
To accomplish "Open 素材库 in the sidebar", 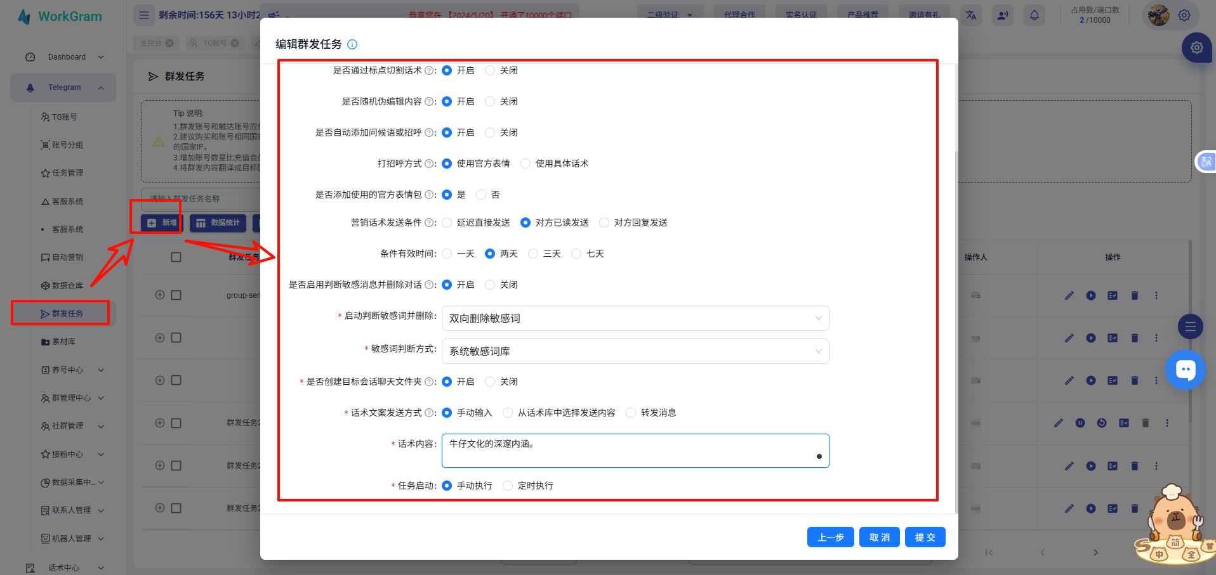I will (x=63, y=342).
